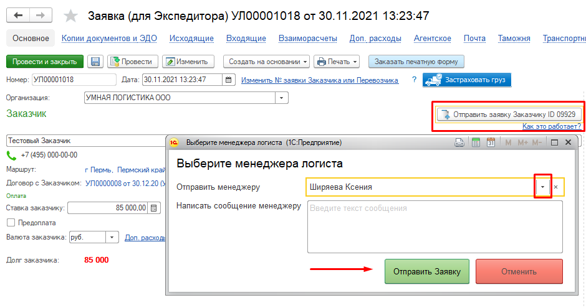Expand the Организация dropdown
This screenshot has height=308, width=586.
[x=281, y=98]
